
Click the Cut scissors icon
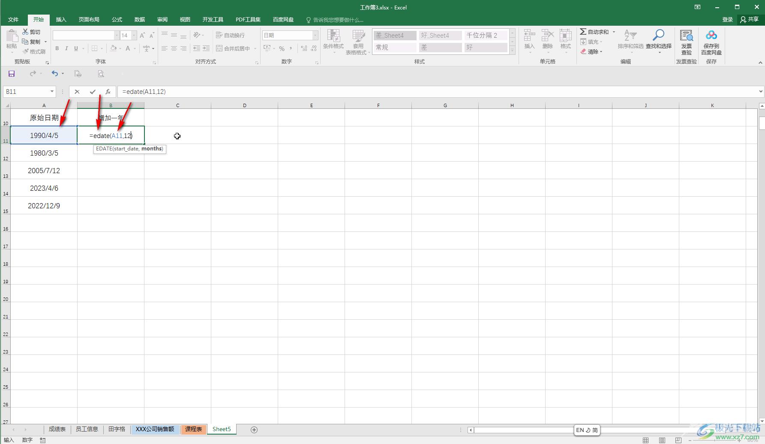point(25,32)
